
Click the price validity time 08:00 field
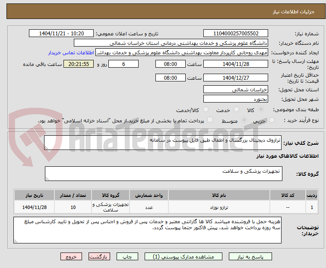point(170,78)
